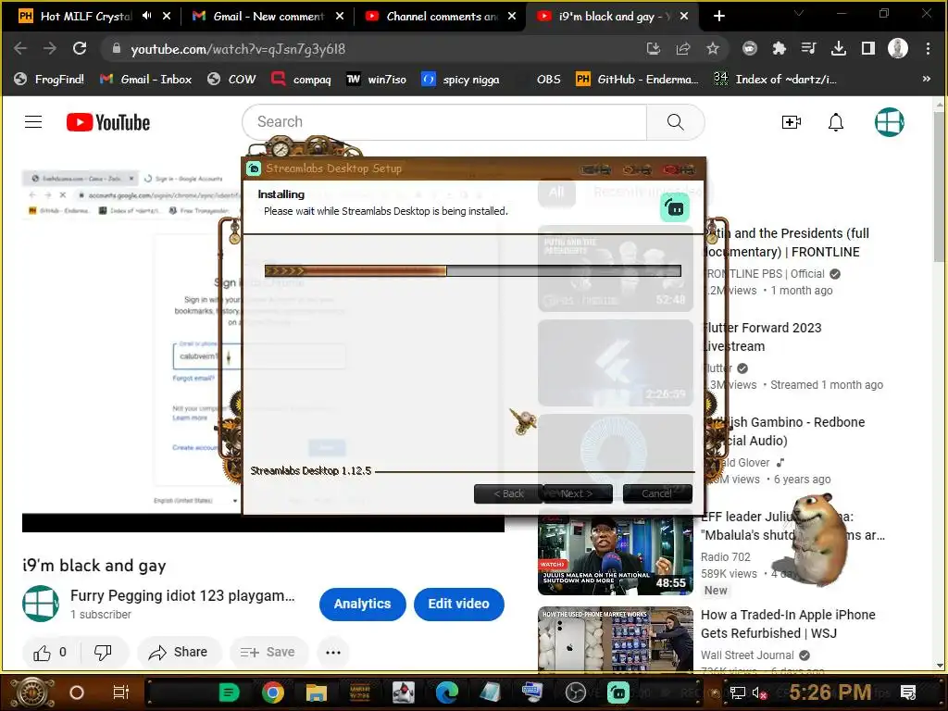Open YouTube notifications bell

836,122
